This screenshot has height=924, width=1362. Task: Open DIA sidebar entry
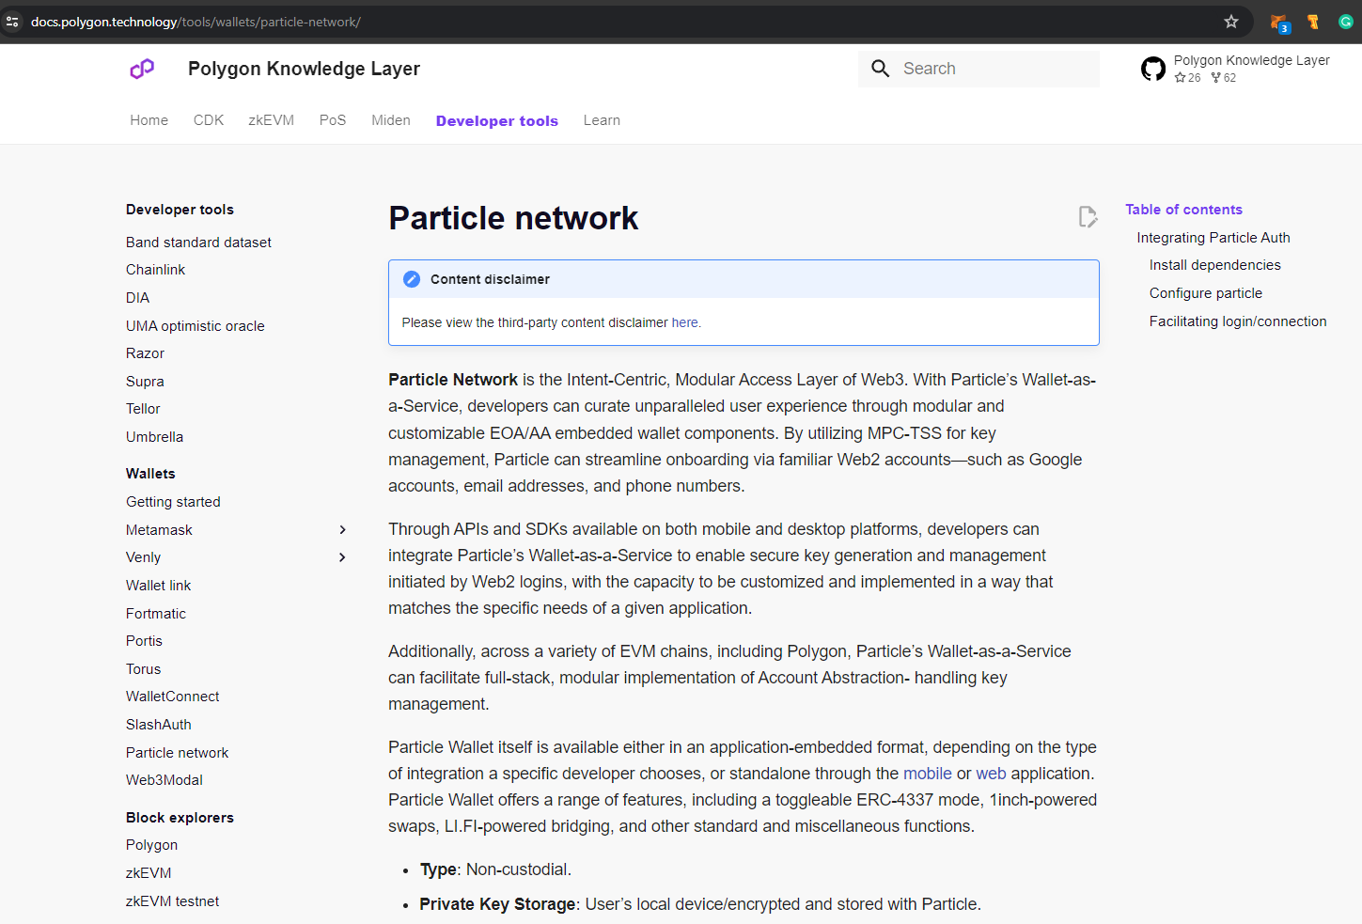(x=137, y=298)
